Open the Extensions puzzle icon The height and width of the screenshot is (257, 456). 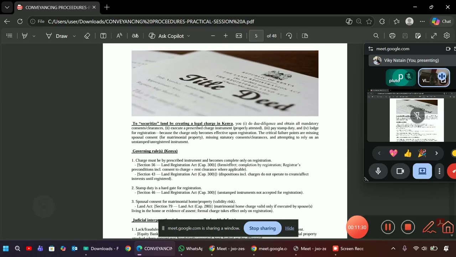[x=382, y=21]
